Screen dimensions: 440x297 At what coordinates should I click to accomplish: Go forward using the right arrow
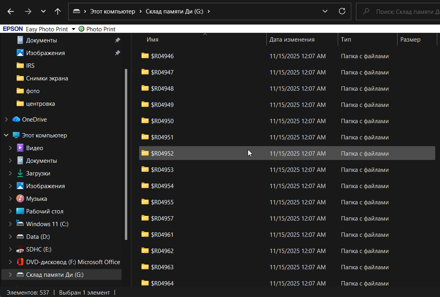pyautogui.click(x=28, y=11)
